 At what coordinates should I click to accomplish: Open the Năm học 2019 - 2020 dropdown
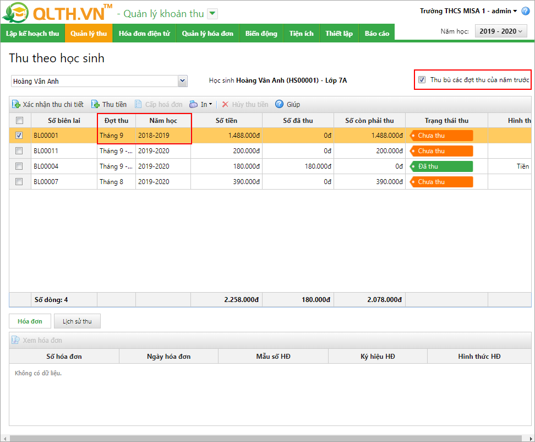pyautogui.click(x=501, y=31)
